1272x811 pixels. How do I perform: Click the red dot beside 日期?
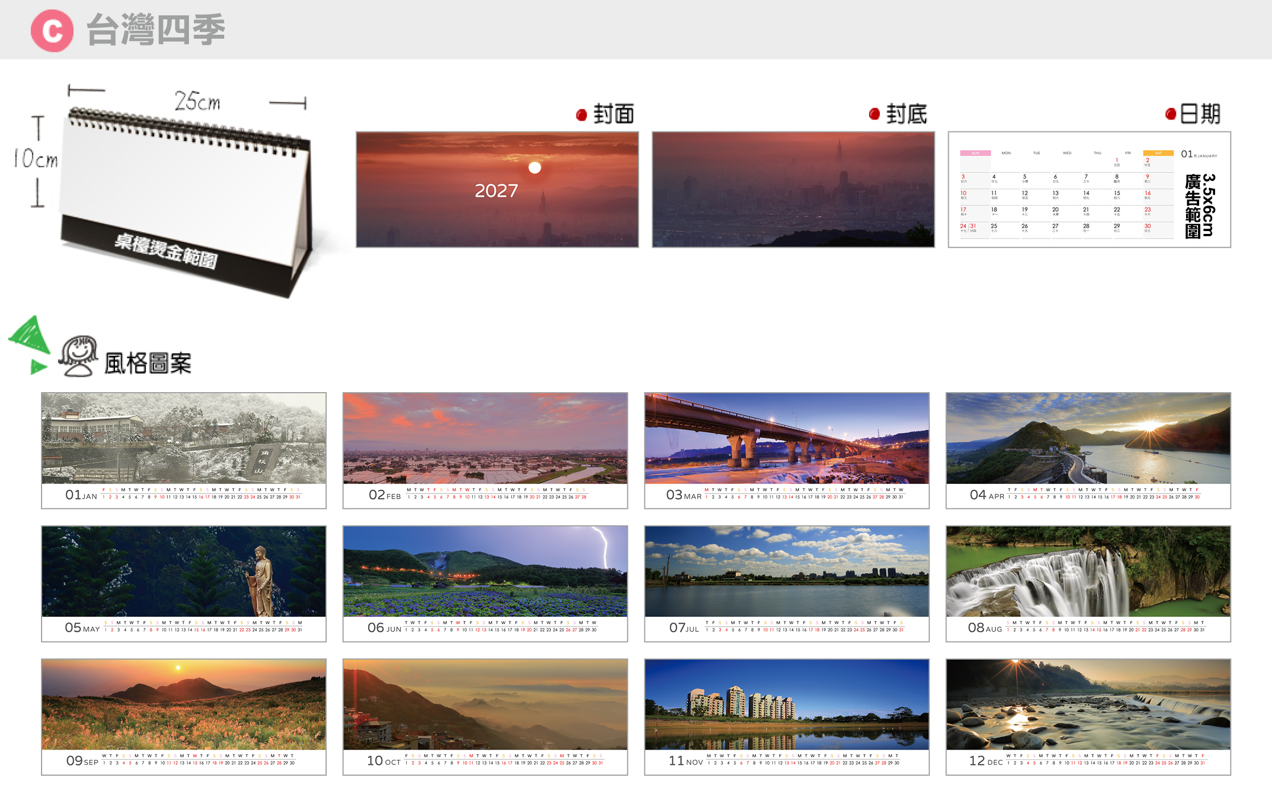(1170, 114)
